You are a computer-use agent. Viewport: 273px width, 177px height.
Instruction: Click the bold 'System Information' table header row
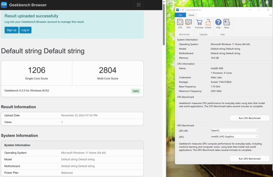(72, 145)
